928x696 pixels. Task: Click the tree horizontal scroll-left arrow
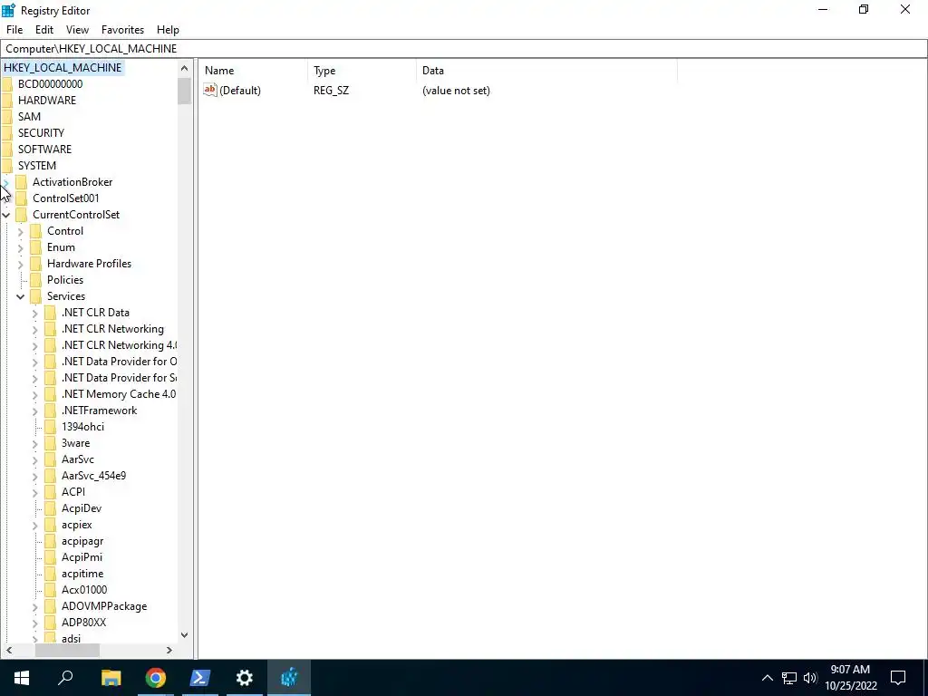click(9, 650)
